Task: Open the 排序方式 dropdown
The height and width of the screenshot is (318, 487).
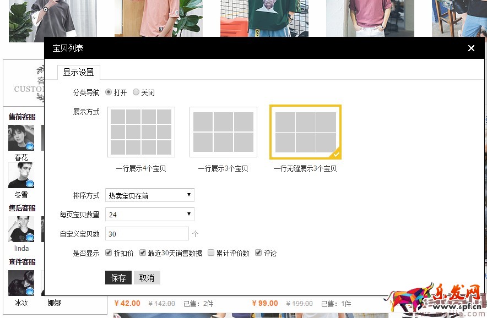Action: 149,195
